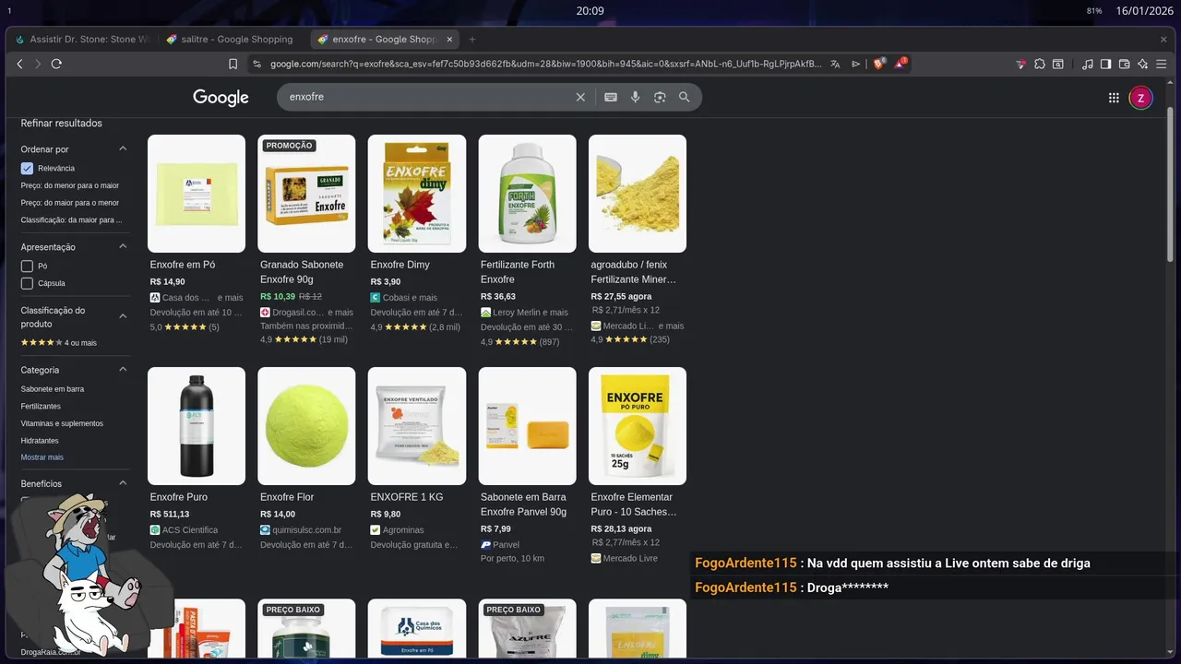Collapse the Benefícios filter section
The width and height of the screenshot is (1181, 664).
tap(123, 483)
